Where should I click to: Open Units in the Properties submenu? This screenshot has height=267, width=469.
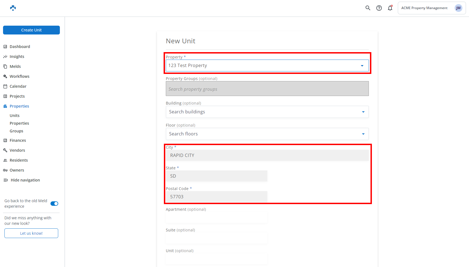(15, 116)
